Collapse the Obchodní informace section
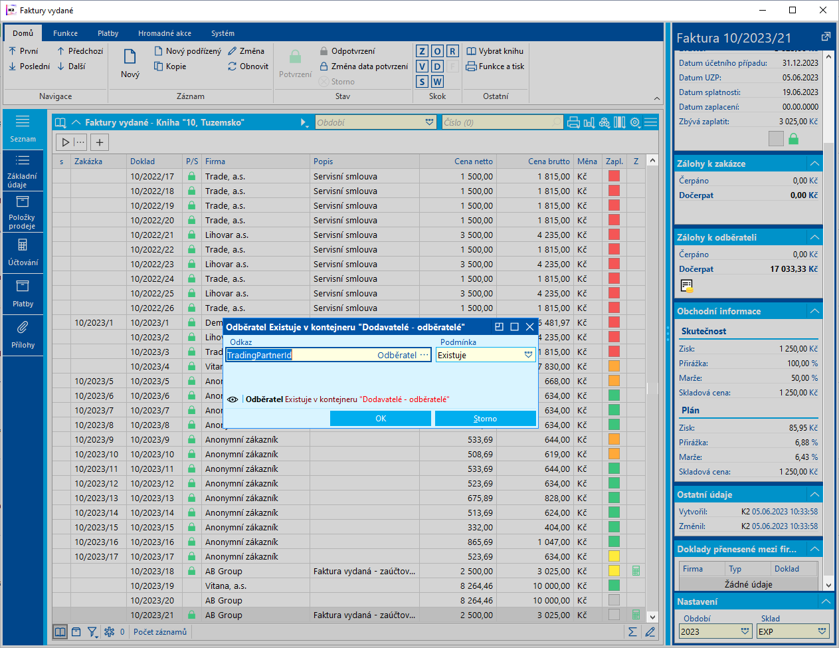The image size is (839, 648). pyautogui.click(x=814, y=311)
